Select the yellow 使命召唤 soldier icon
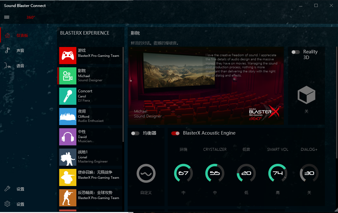 68,177
